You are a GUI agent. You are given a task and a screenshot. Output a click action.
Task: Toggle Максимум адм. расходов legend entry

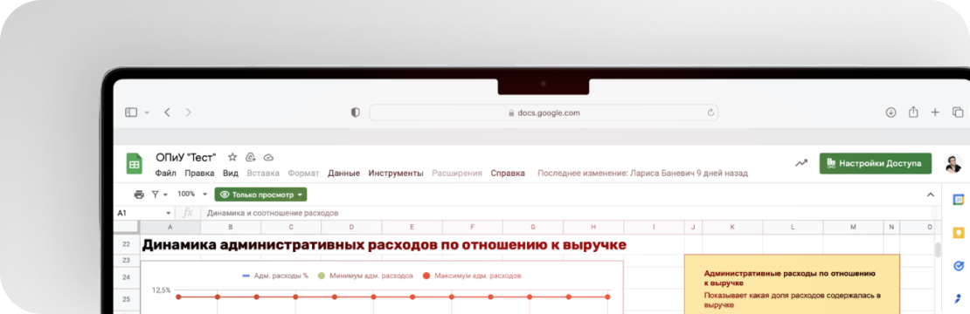pos(471,275)
